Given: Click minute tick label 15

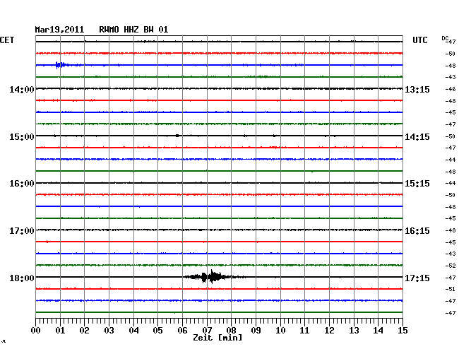Looking at the screenshot, I should tap(403, 331).
